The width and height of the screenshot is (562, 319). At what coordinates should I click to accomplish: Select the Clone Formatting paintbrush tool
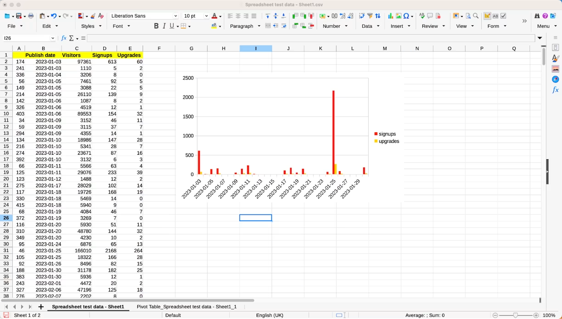(x=93, y=16)
